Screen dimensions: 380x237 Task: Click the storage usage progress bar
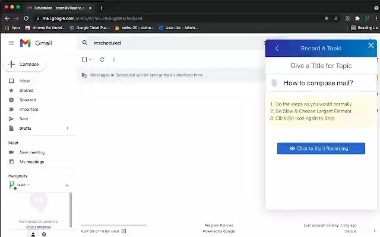[114, 225]
